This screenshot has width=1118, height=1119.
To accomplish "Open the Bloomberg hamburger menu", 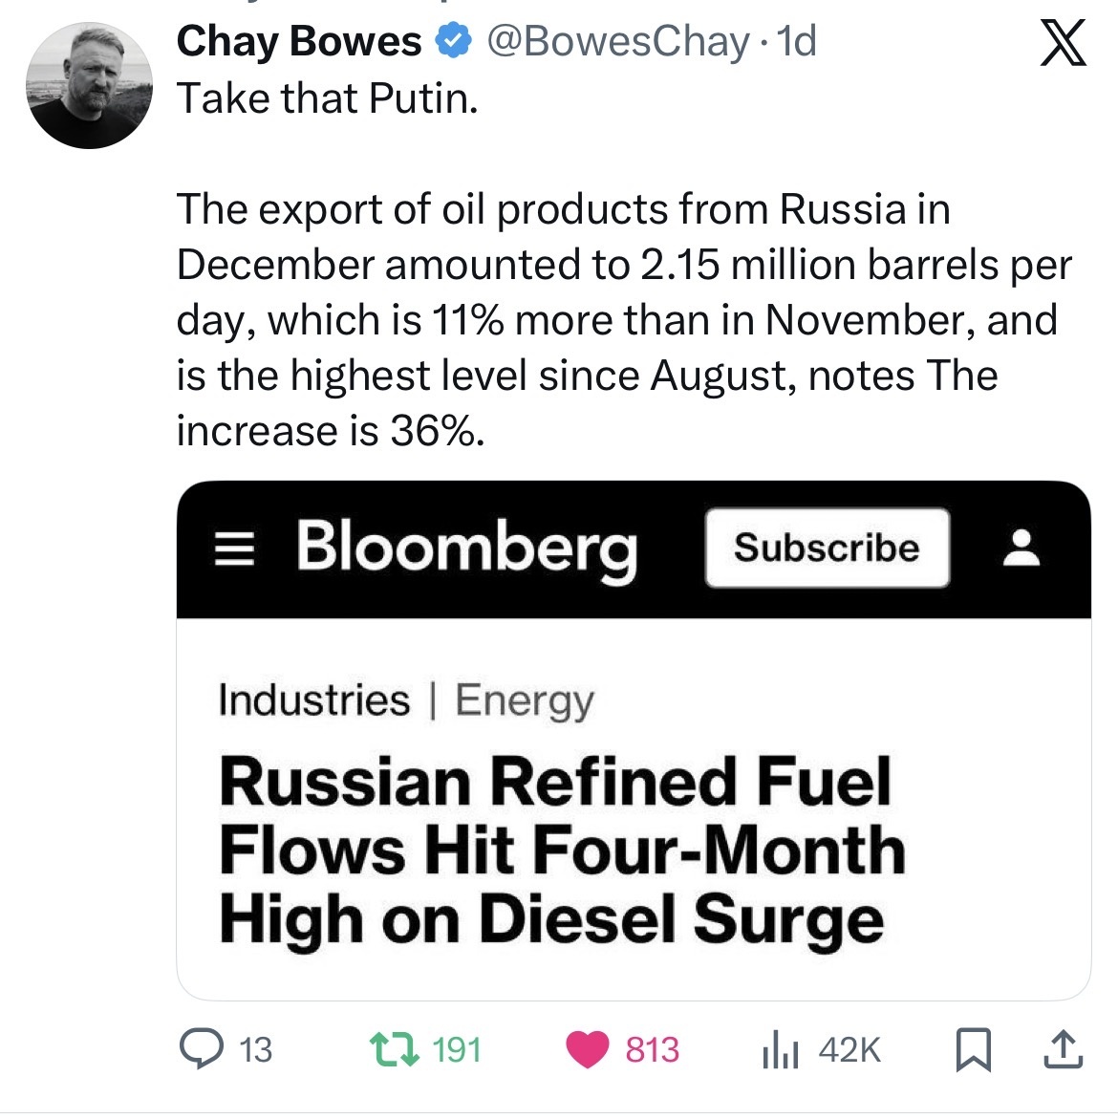I will 233,549.
